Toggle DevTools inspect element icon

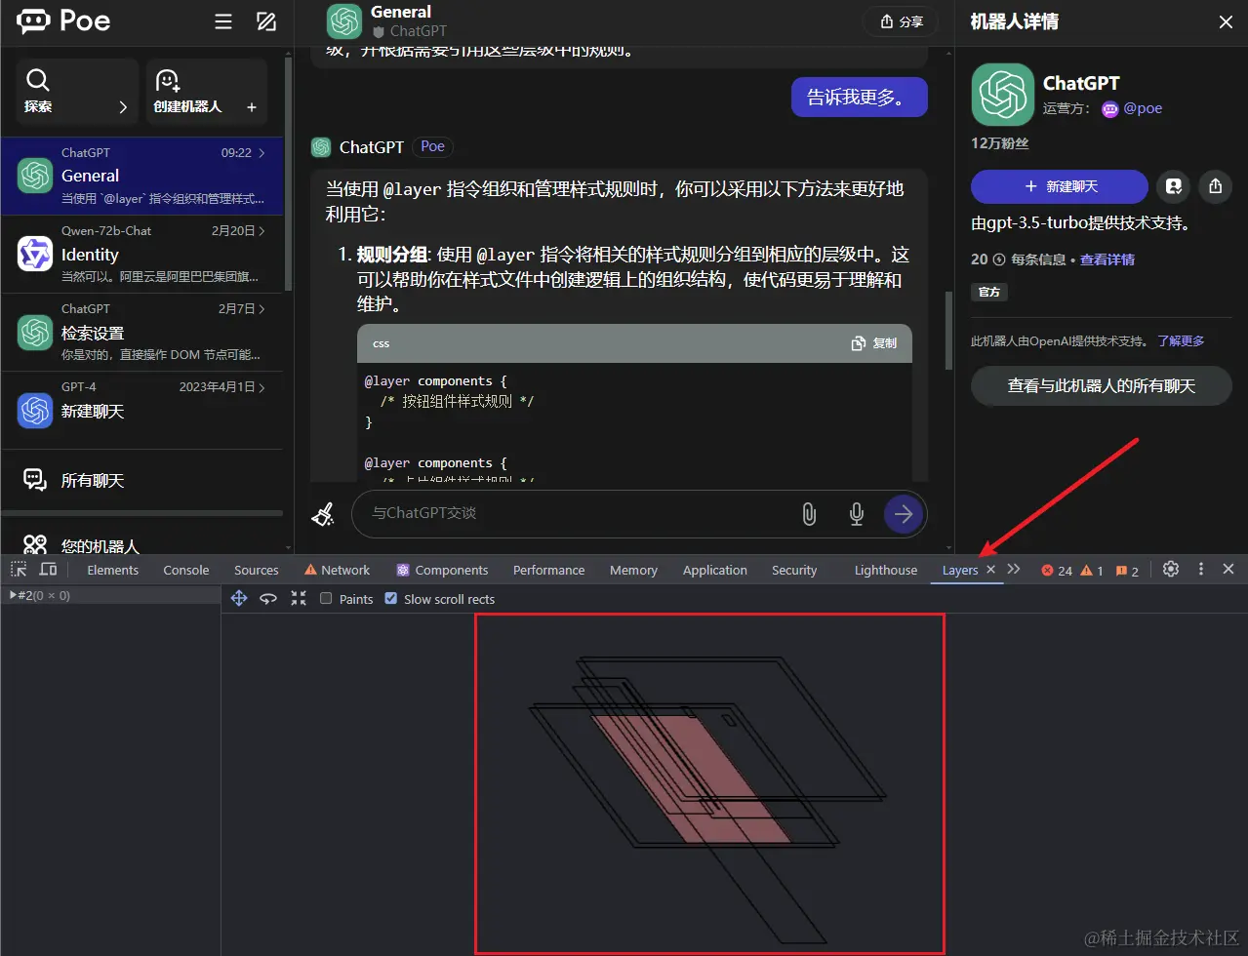click(19, 570)
